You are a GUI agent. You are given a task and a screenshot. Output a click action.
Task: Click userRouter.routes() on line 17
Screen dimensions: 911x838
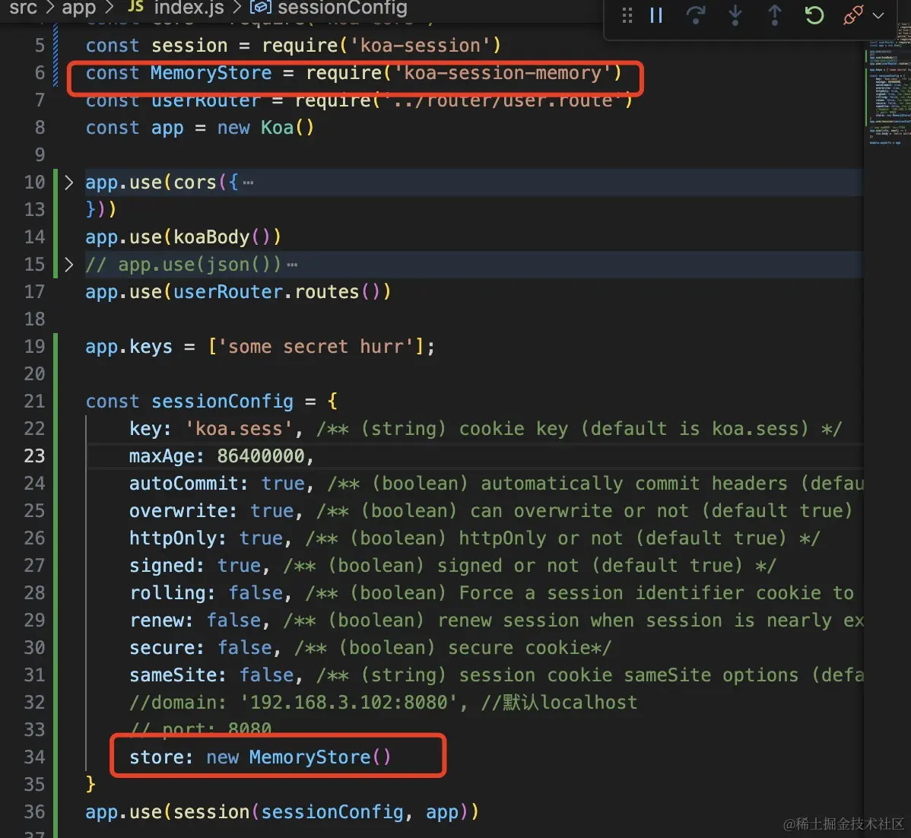282,292
